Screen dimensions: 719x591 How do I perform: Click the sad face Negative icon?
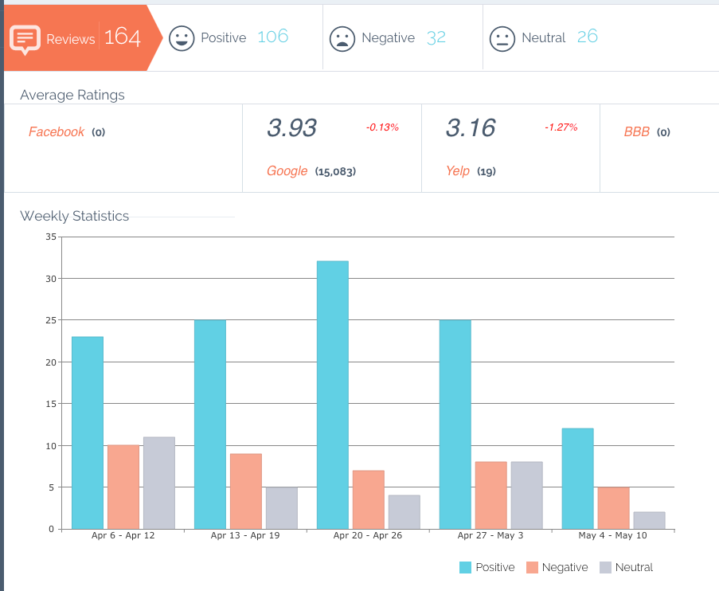[342, 38]
